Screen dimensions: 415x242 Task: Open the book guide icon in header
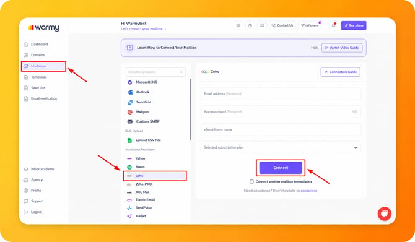(262, 25)
